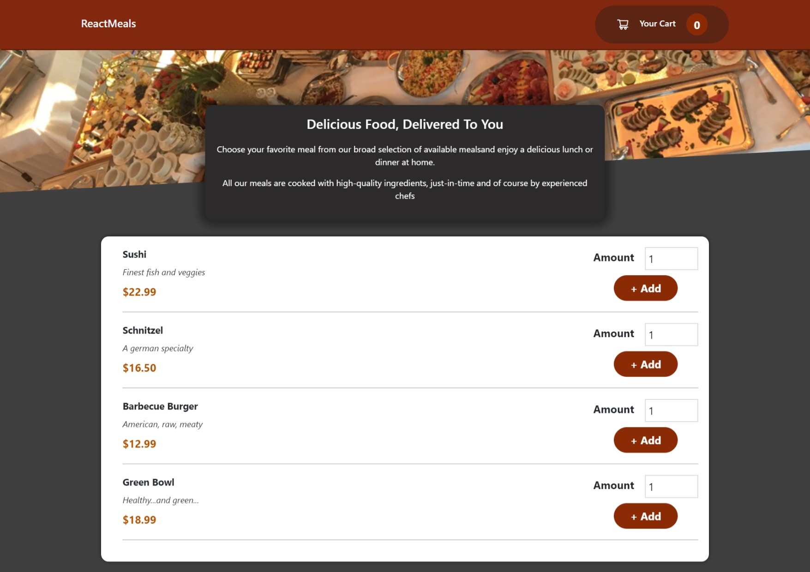Add Sushi to the cart
The image size is (810, 572).
[x=645, y=288]
